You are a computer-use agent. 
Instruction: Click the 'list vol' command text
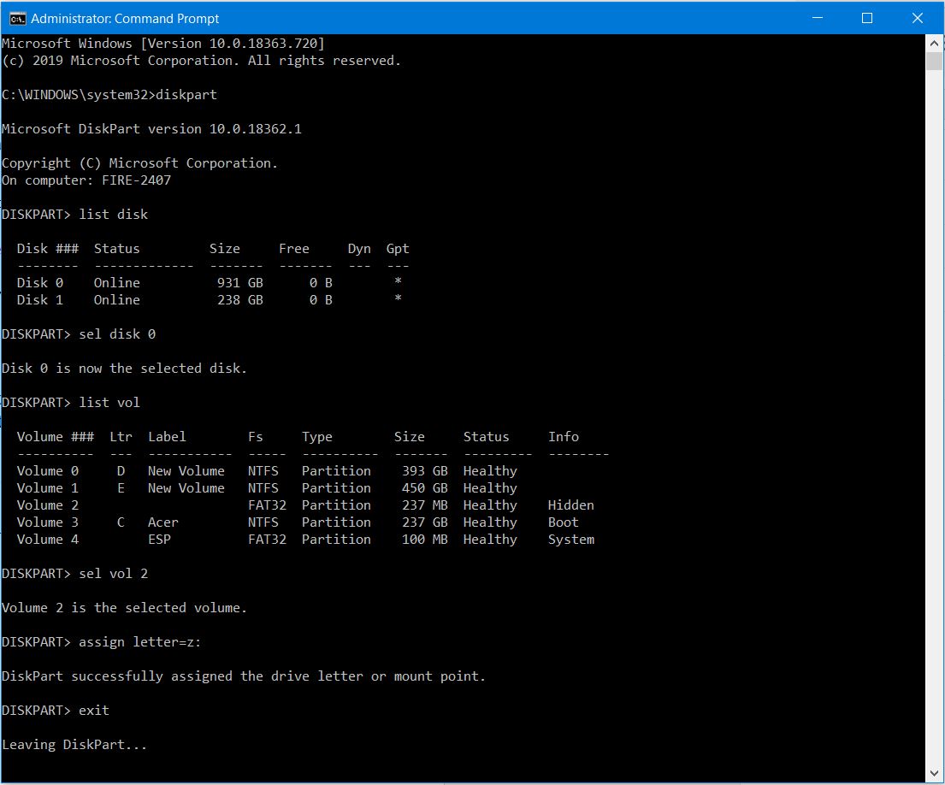pos(109,402)
